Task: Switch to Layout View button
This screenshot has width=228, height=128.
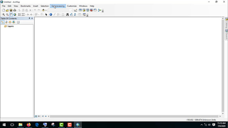Action: click(39, 116)
